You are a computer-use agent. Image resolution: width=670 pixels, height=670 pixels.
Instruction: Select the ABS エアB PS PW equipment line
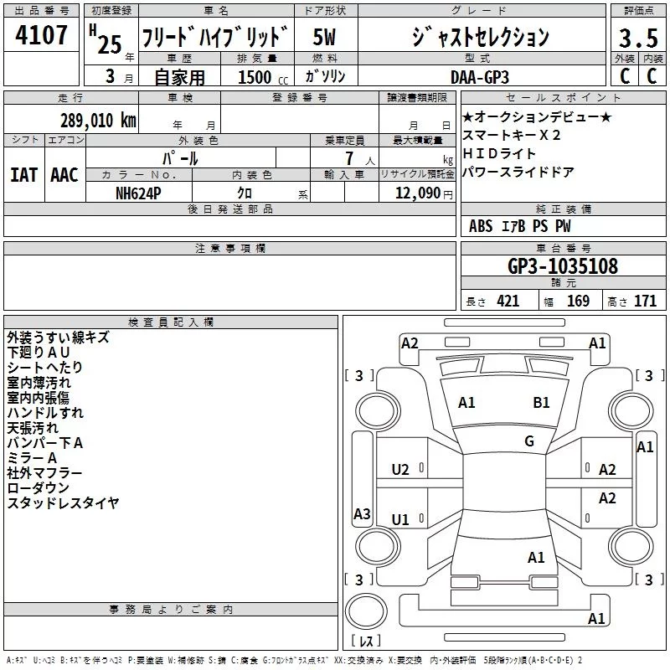520,226
